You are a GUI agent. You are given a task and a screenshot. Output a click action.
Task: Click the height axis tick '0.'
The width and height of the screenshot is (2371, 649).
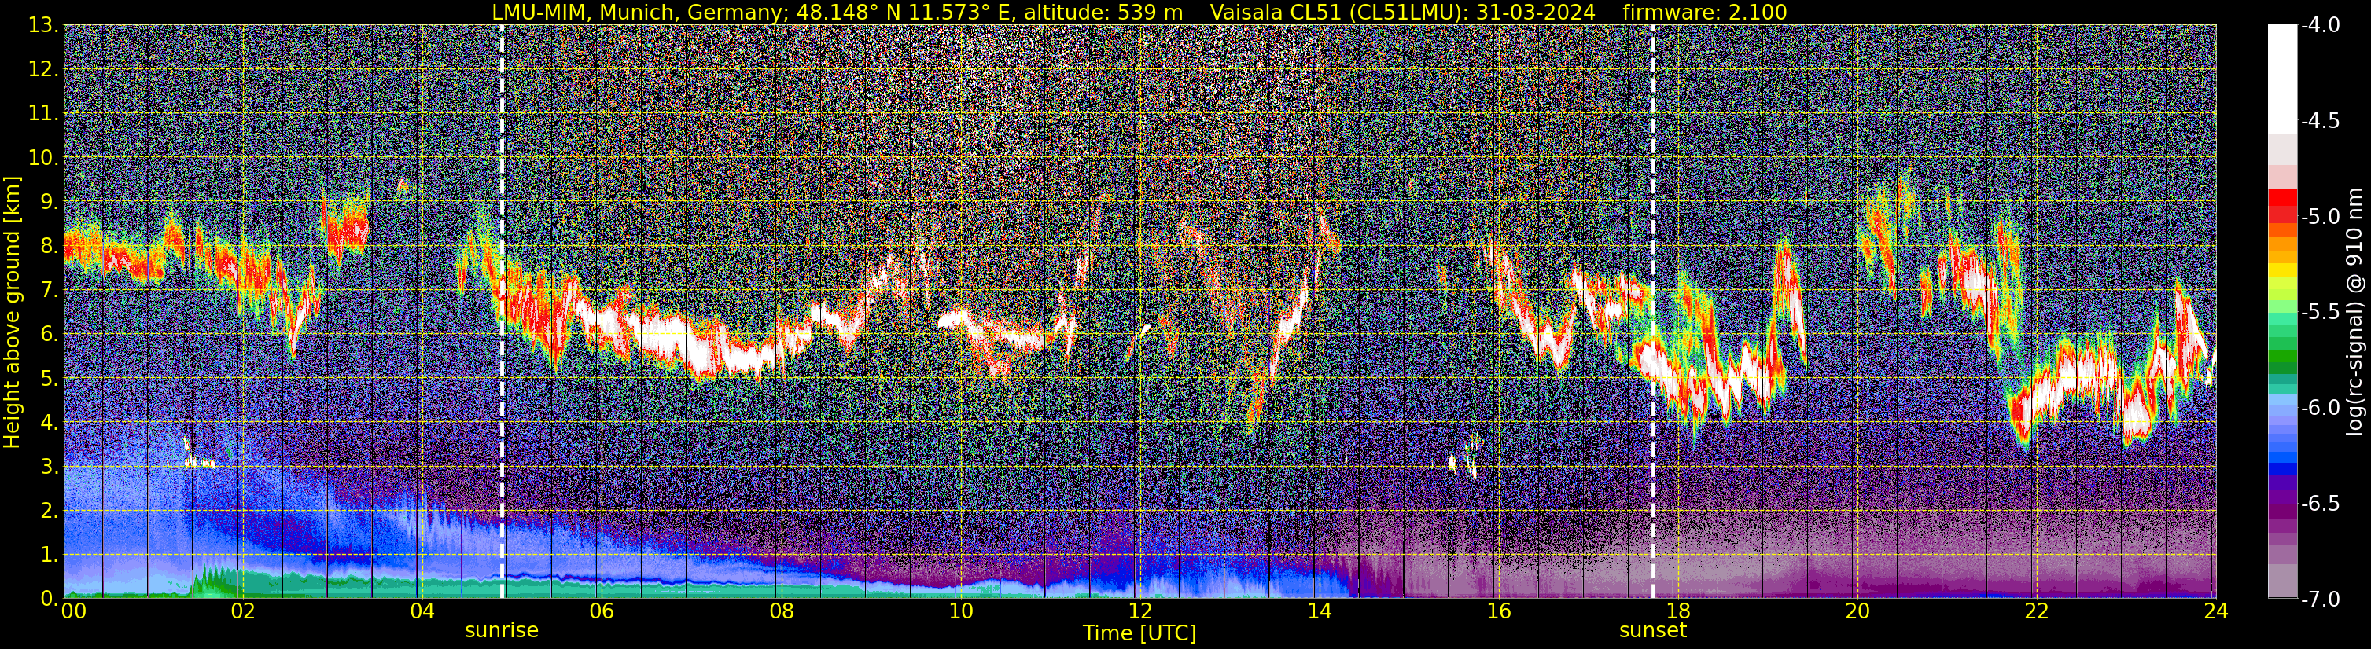point(49,599)
